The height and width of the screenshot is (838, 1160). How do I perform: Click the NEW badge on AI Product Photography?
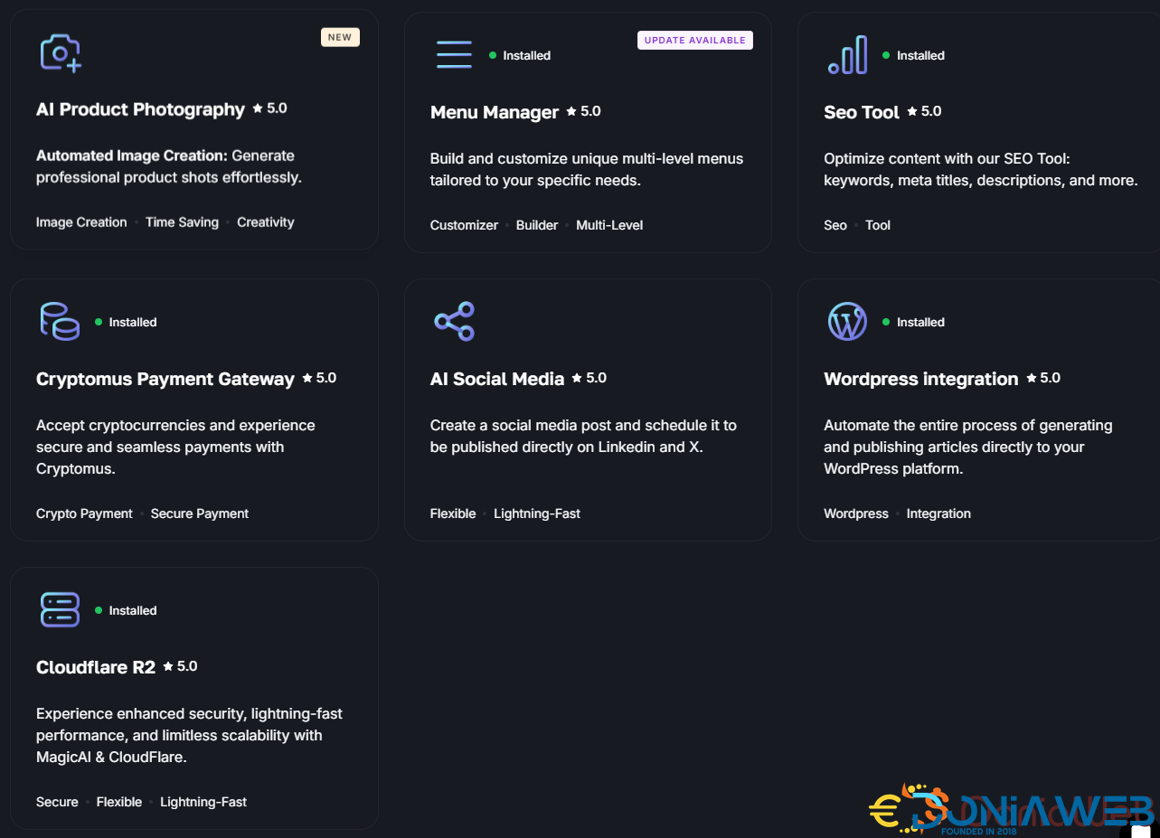click(340, 37)
